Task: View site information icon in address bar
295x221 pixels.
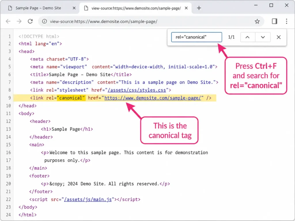Action: 44,21
